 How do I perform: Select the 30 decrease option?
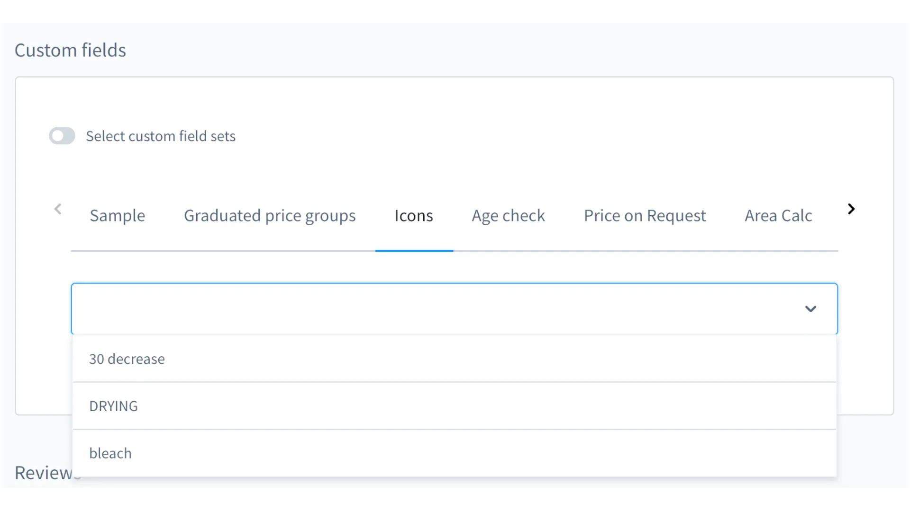click(x=127, y=359)
